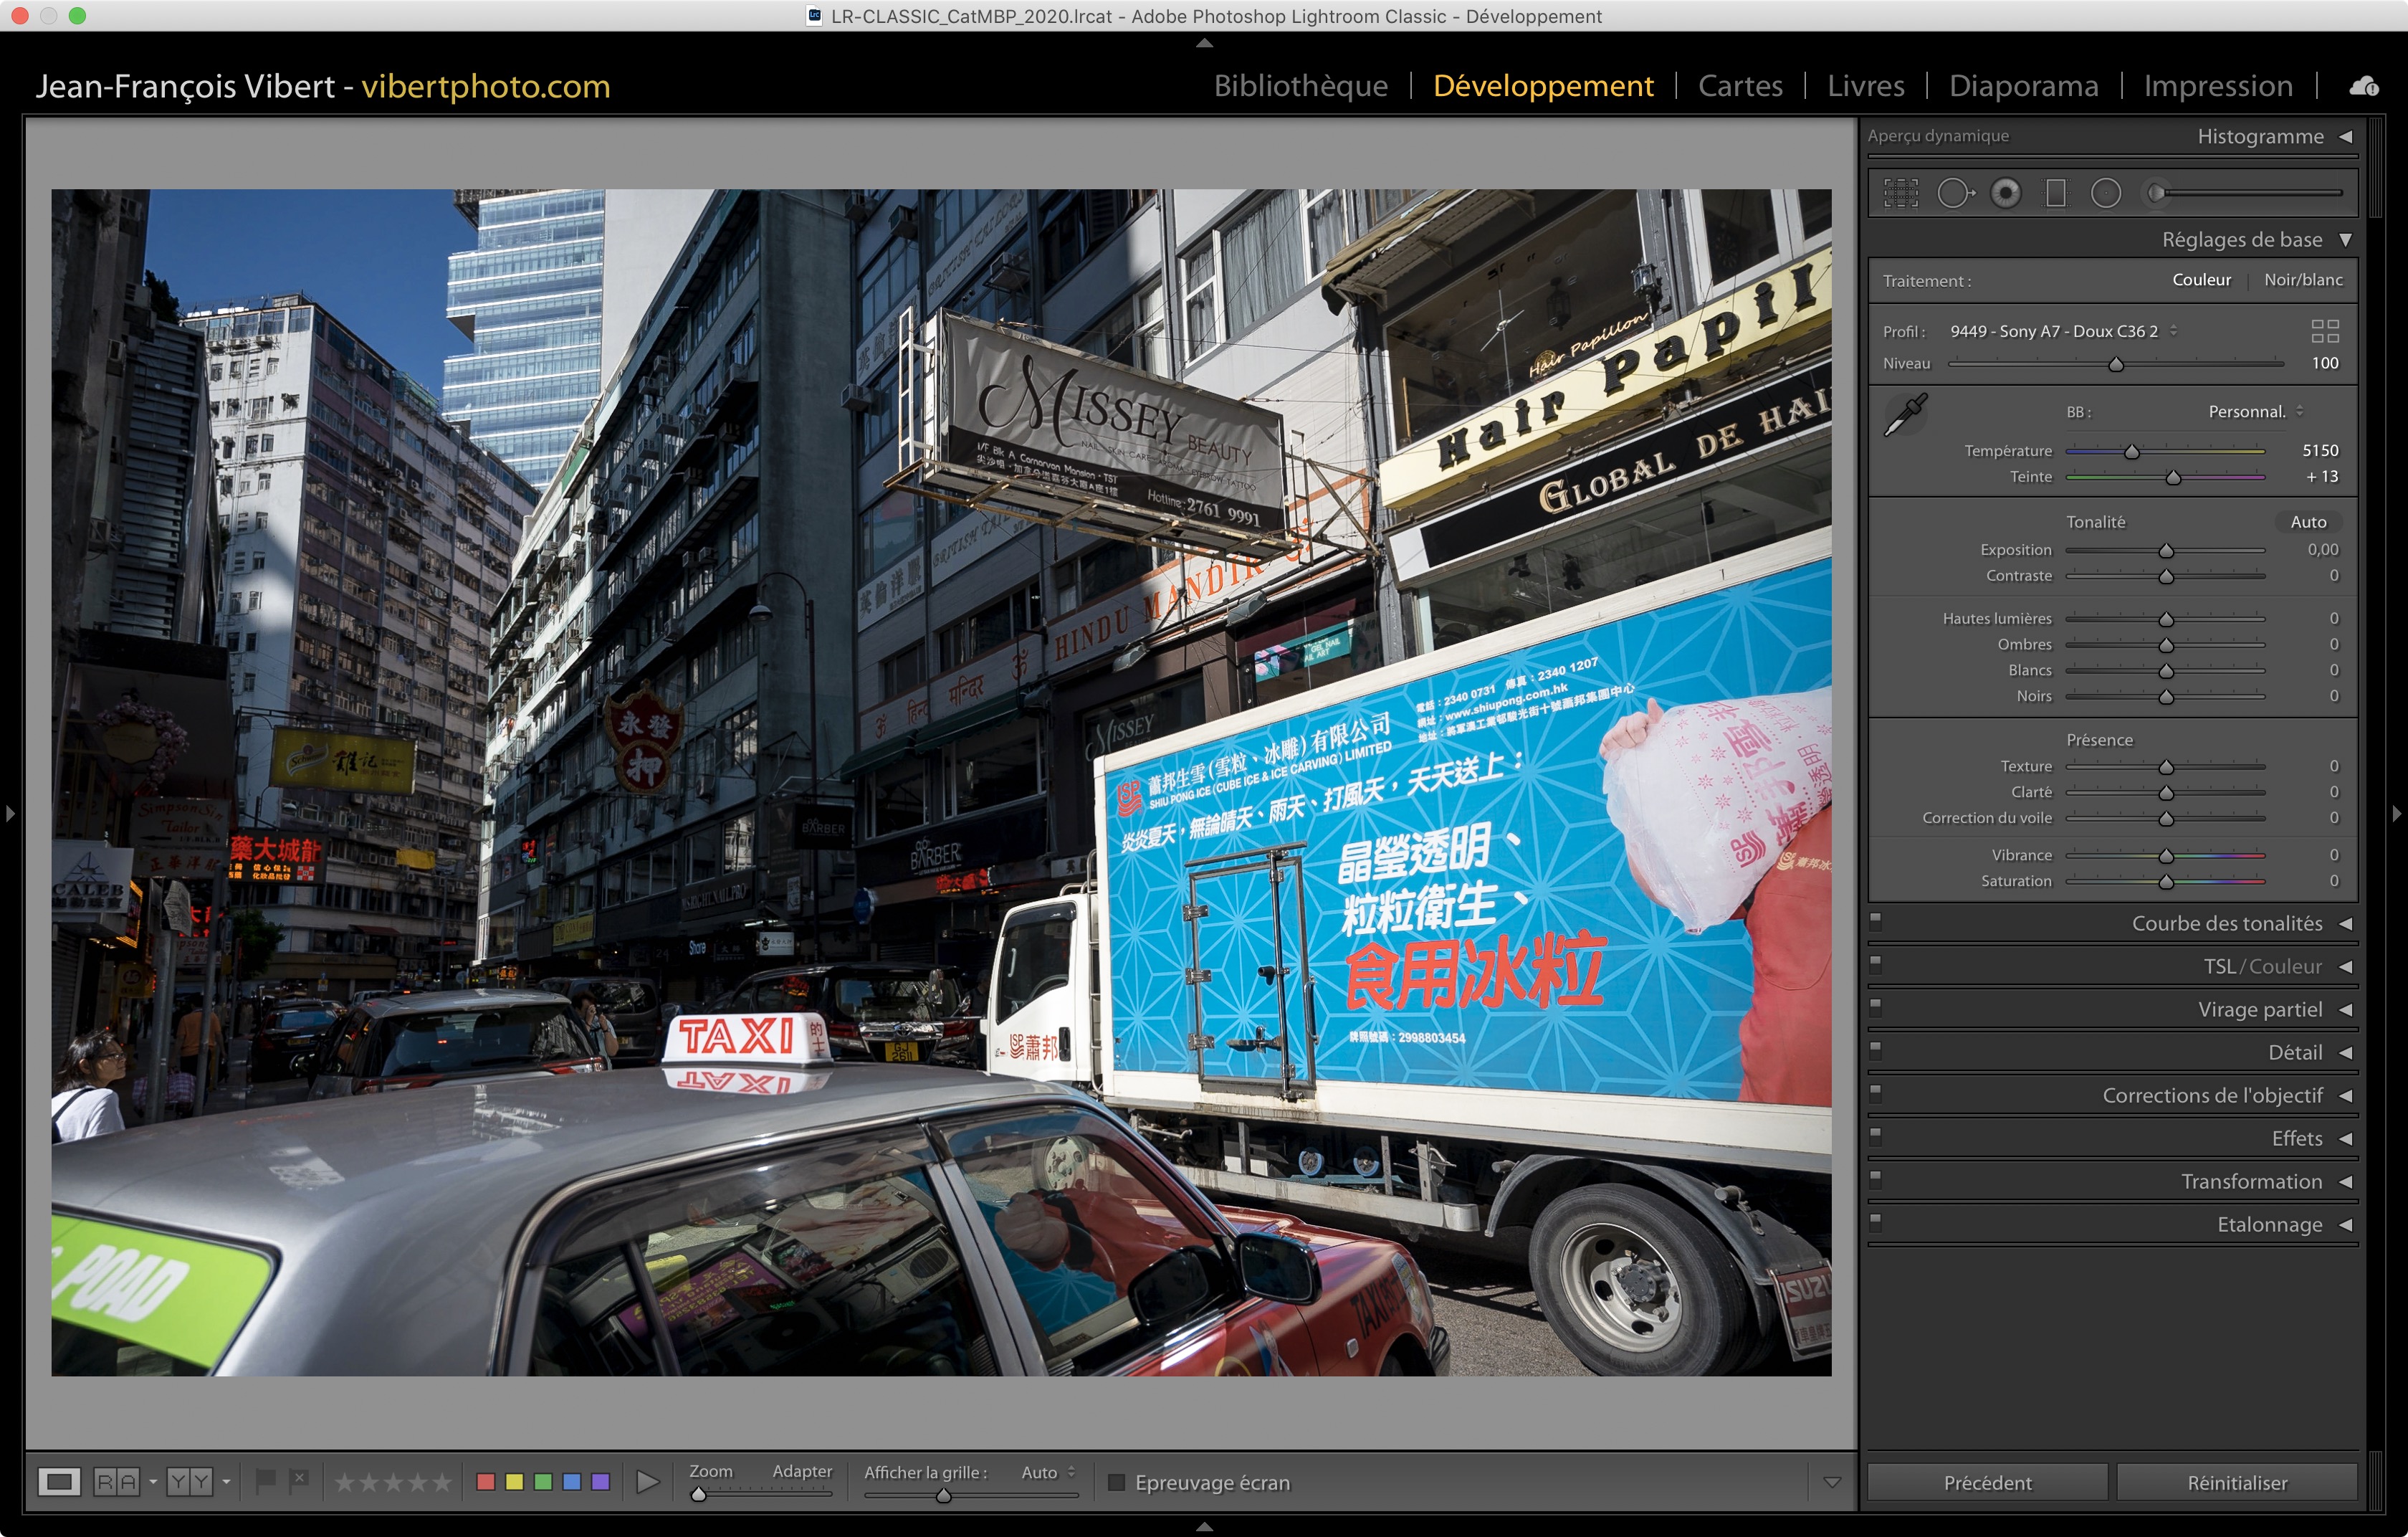Activate the Red Eye Correction tool
The width and height of the screenshot is (2408, 1537).
tap(2005, 193)
